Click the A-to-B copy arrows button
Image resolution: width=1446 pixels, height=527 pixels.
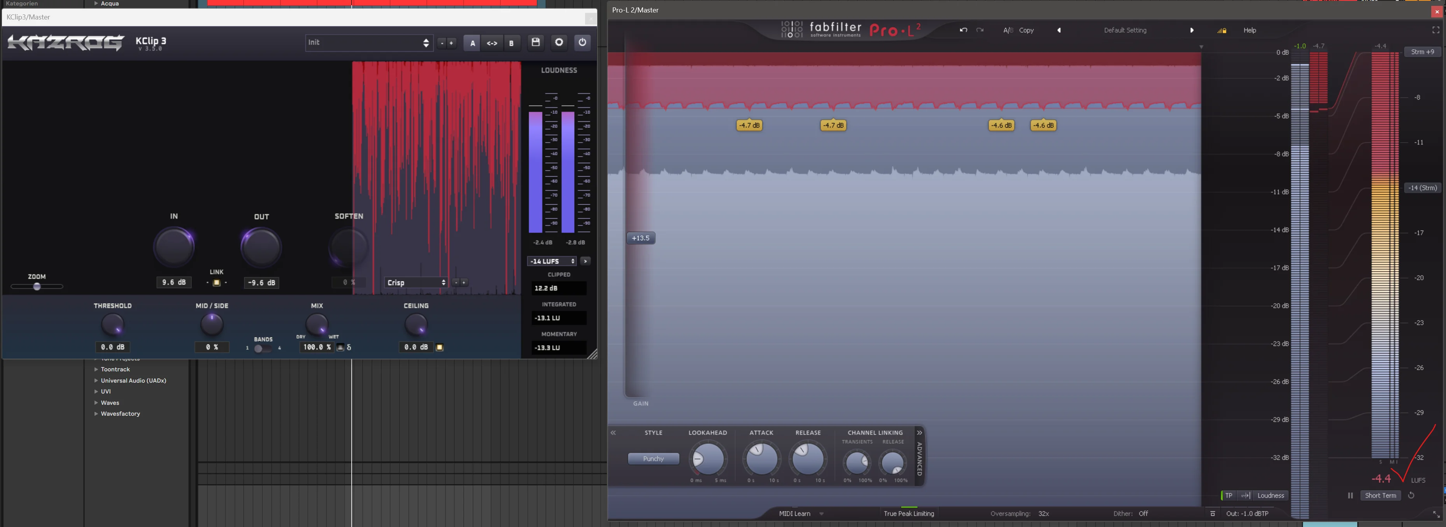click(492, 43)
